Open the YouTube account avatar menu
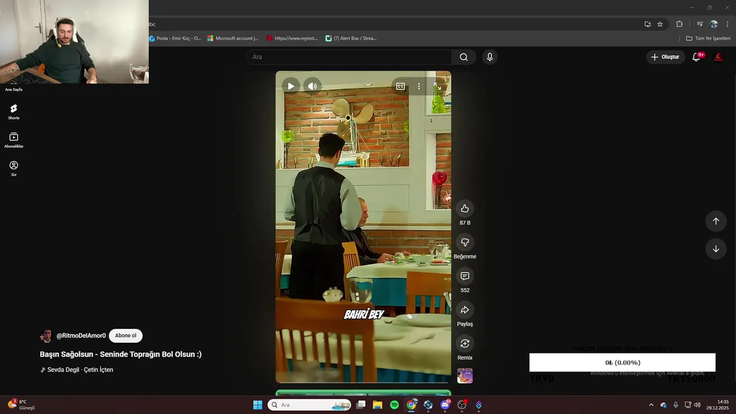The image size is (736, 414). [x=718, y=57]
